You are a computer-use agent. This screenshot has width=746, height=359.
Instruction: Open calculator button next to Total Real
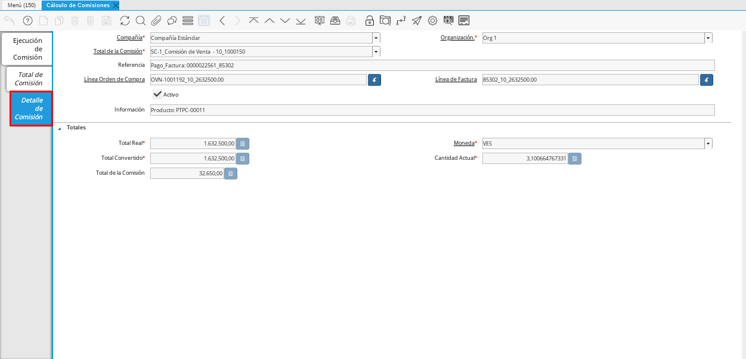243,143
